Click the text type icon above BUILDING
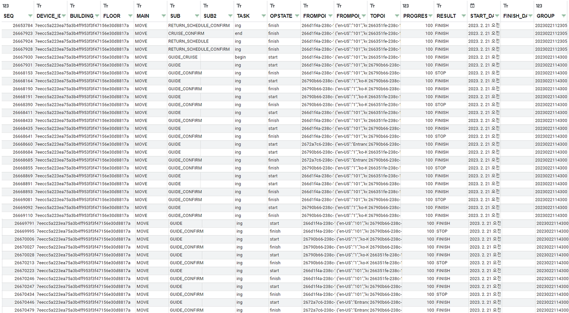The image size is (569, 313). click(72, 6)
